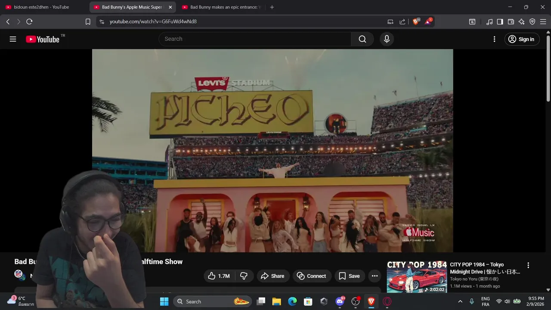Open the YouTube guide hamburger menu
This screenshot has height=310, width=551.
pos(13,39)
